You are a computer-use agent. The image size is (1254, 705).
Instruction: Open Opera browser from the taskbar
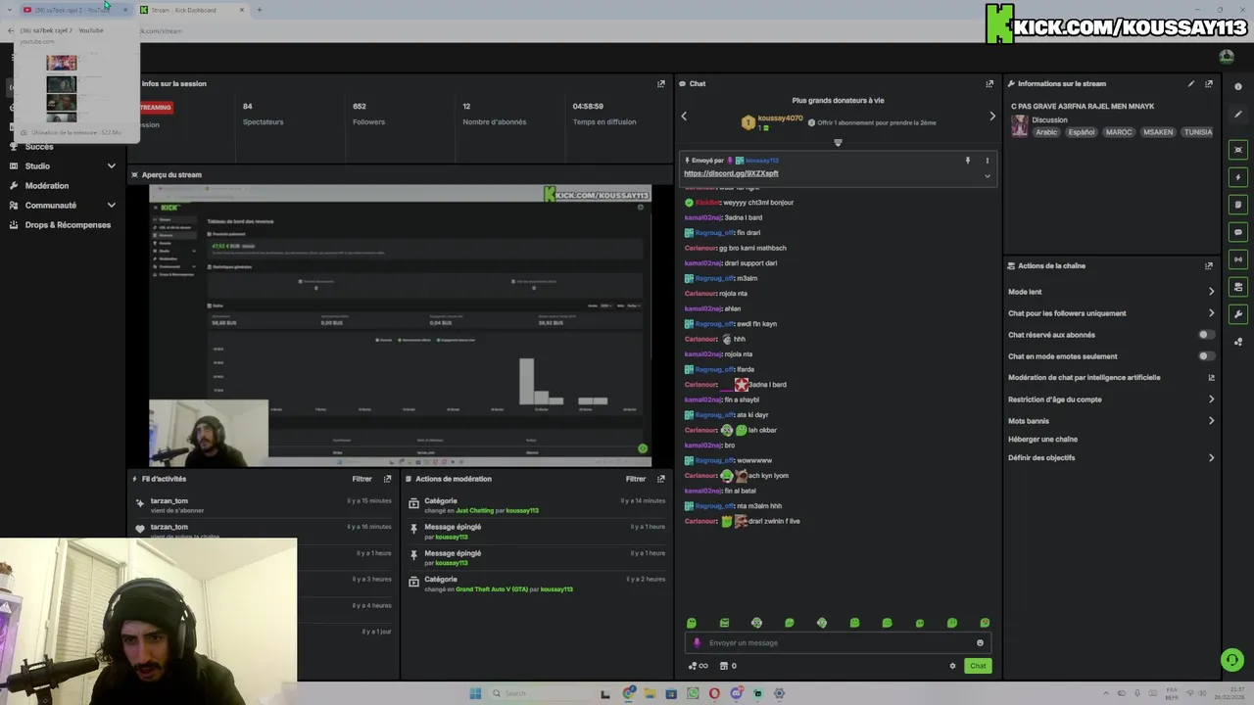[x=714, y=693]
